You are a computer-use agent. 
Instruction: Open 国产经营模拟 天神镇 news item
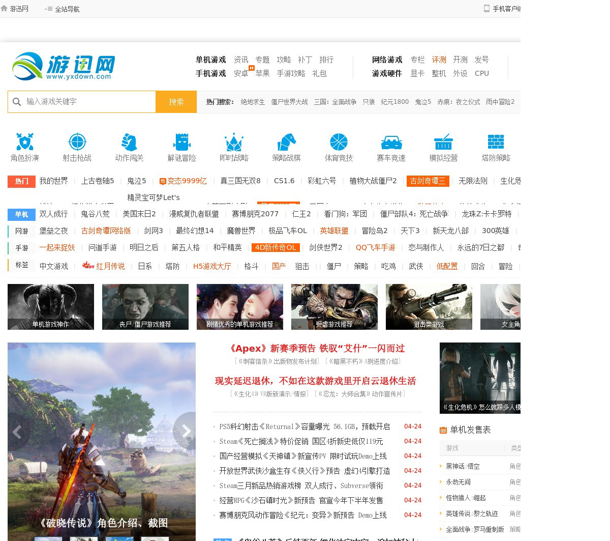tap(303, 456)
